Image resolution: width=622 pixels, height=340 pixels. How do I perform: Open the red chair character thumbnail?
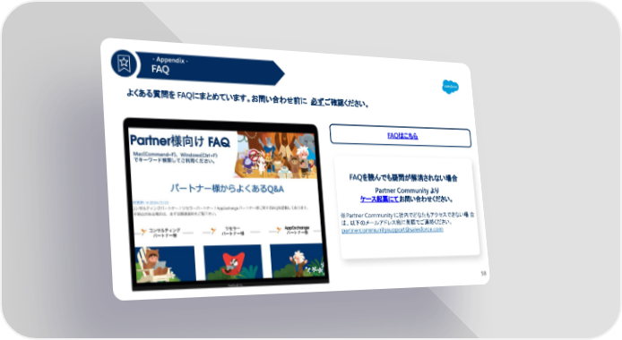click(x=233, y=262)
